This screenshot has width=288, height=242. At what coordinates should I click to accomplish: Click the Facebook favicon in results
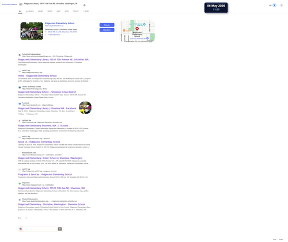[20, 104]
